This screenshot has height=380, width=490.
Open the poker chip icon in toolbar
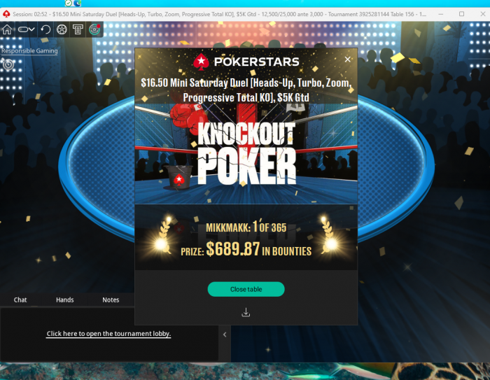pos(62,29)
